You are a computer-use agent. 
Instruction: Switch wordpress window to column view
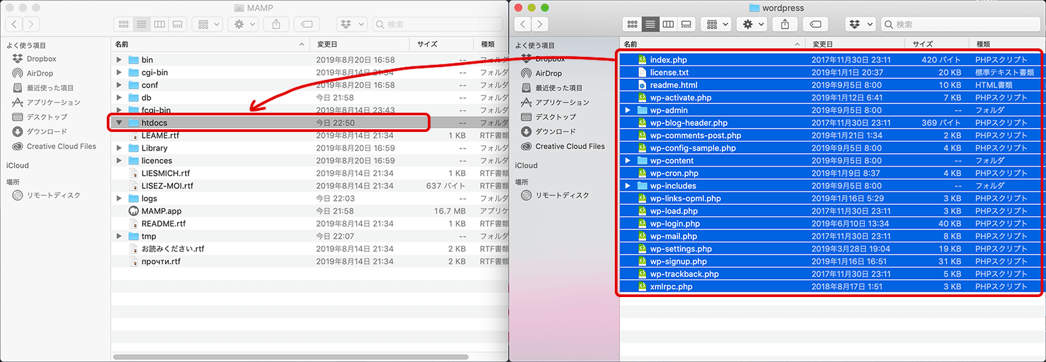[668, 25]
